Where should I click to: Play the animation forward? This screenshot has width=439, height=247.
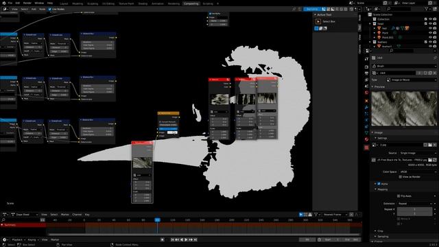pyautogui.click(x=186, y=239)
